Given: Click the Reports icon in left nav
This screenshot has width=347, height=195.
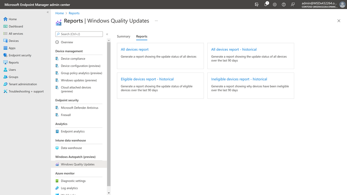Looking at the screenshot, I should pyautogui.click(x=5, y=62).
